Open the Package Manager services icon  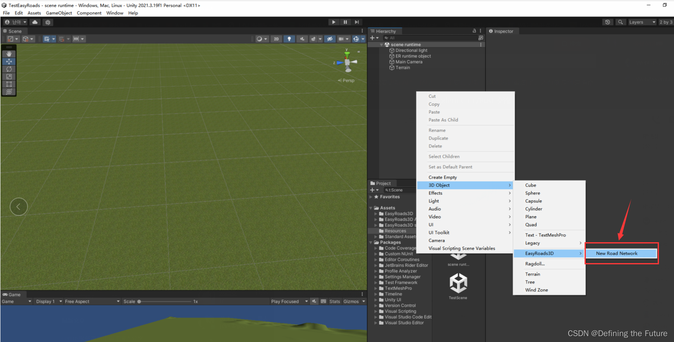(x=48, y=22)
